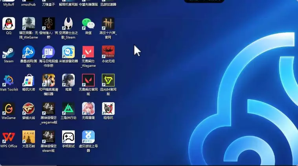Open the WeGame desktop shortcut
Viewport: 298px width, 166px height.
coord(9,109)
